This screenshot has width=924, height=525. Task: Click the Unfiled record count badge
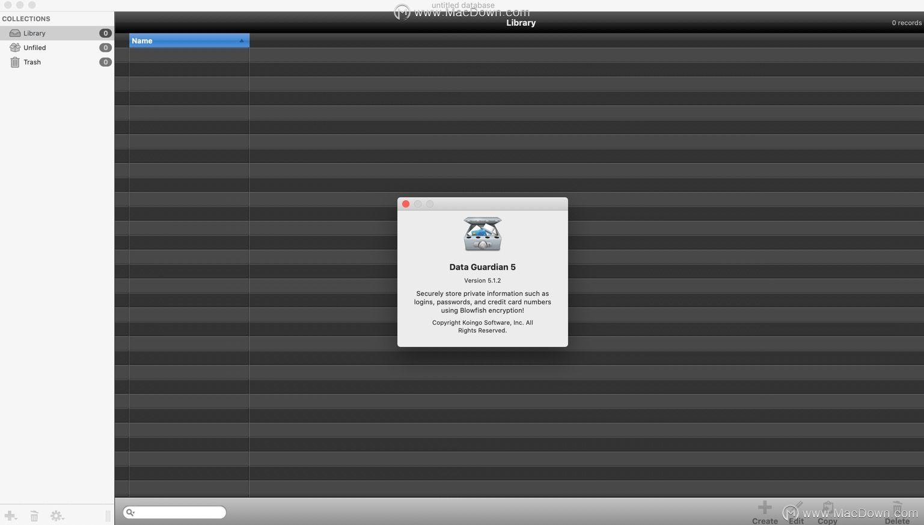click(105, 48)
